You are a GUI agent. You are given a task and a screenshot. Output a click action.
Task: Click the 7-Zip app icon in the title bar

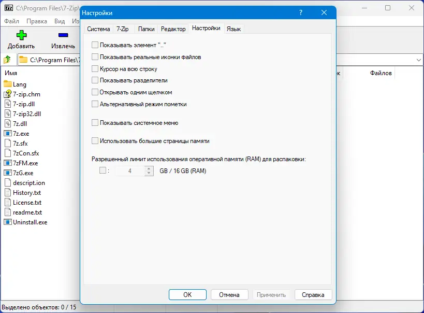tap(9, 8)
